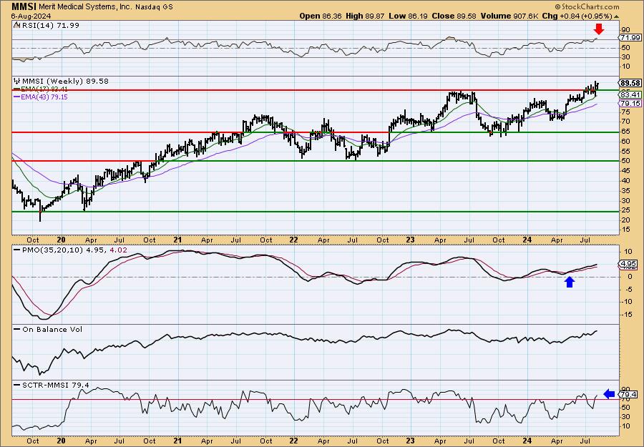Click the 79.15 EMA value tag on the right axis
644x447 pixels.
[x=630, y=104]
